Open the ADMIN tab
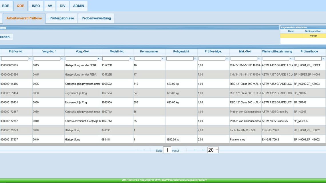326x183 pixels. [x=79, y=6]
